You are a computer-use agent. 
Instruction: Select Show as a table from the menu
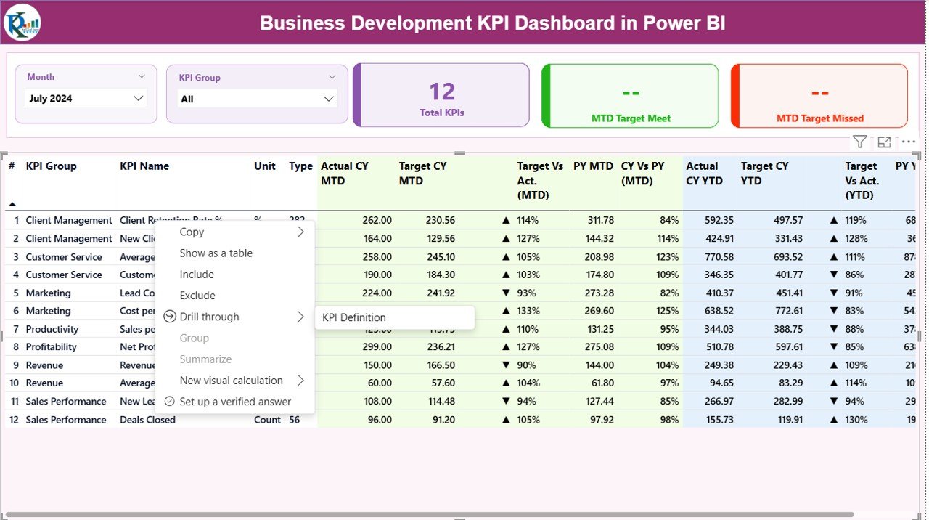point(216,253)
